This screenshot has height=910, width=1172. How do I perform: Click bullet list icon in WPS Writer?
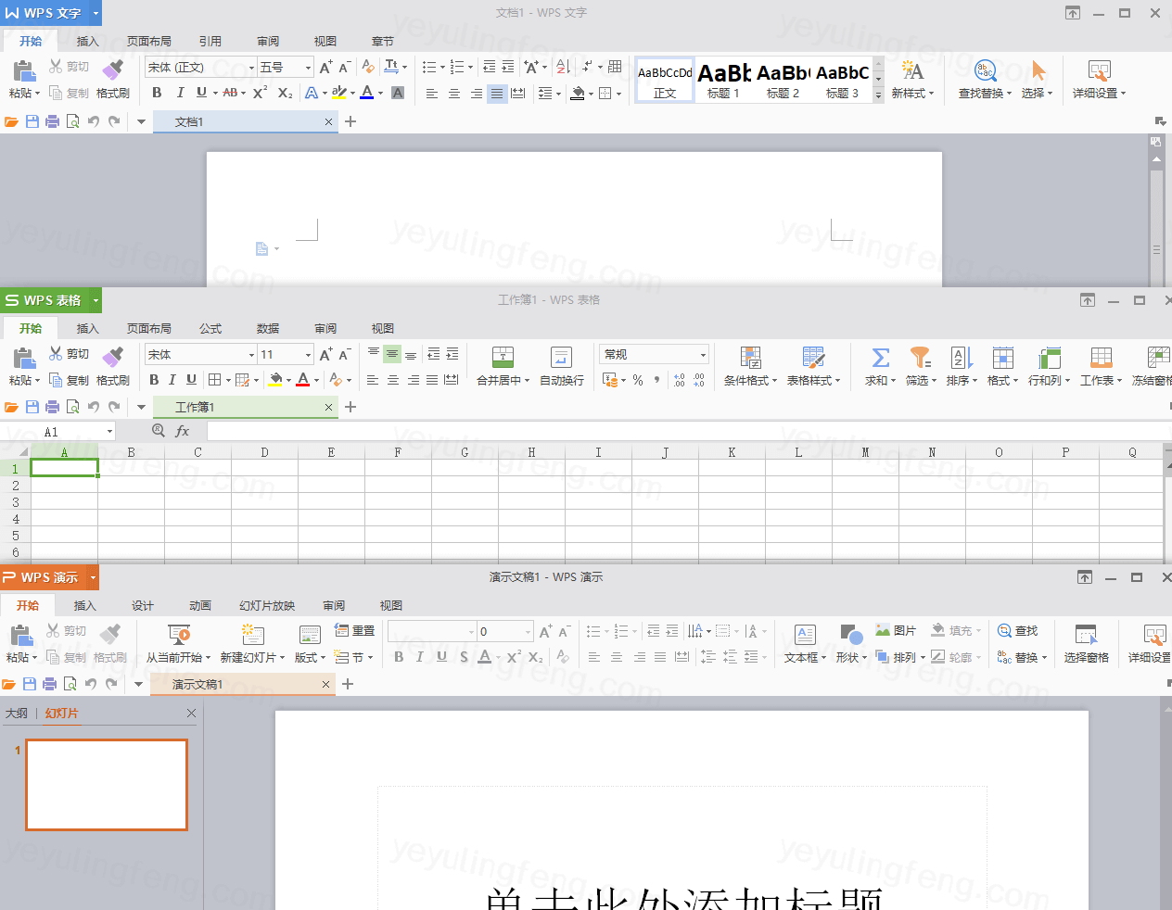[428, 67]
